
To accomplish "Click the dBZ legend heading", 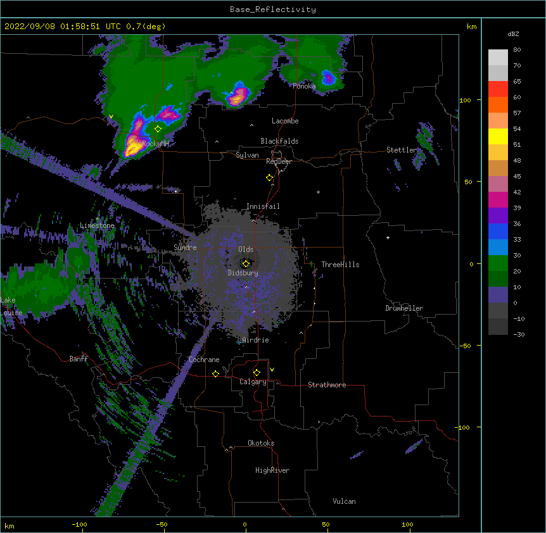I will tap(513, 34).
